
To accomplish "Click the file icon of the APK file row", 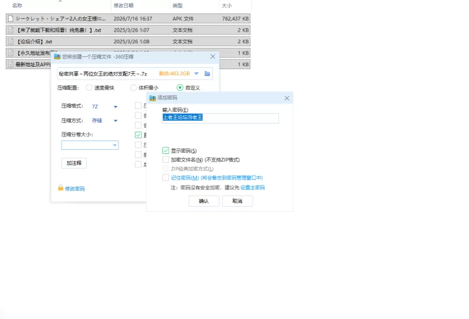I will click(11, 19).
